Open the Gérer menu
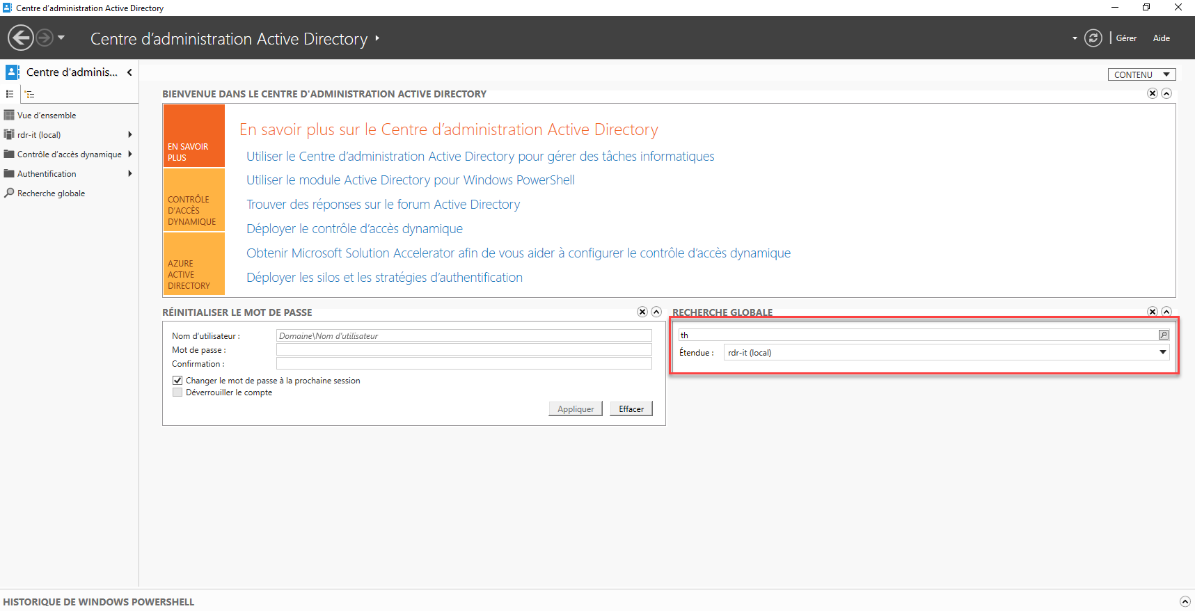The height and width of the screenshot is (611, 1195). coord(1126,38)
